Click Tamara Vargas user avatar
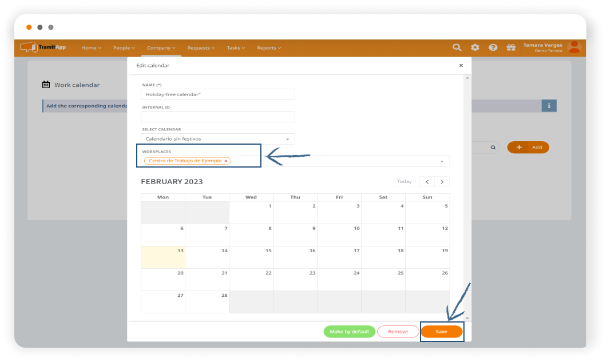607x362 pixels. tap(574, 47)
